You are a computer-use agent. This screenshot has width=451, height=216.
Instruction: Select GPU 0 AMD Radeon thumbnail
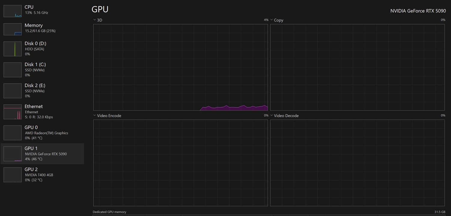point(13,133)
